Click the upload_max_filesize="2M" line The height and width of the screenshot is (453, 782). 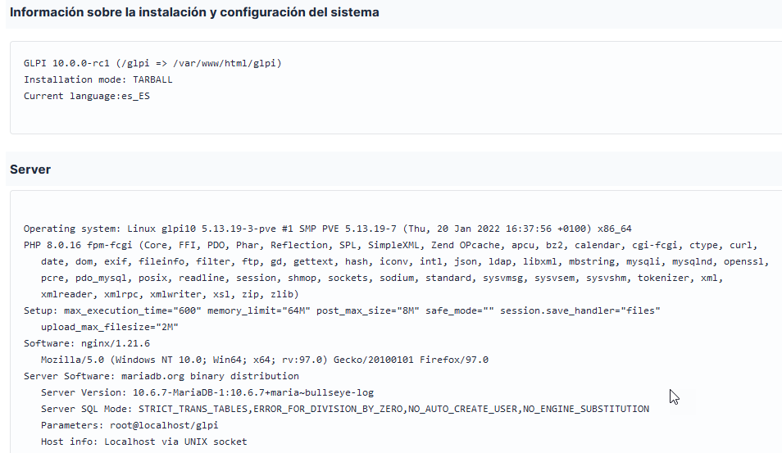110,328
